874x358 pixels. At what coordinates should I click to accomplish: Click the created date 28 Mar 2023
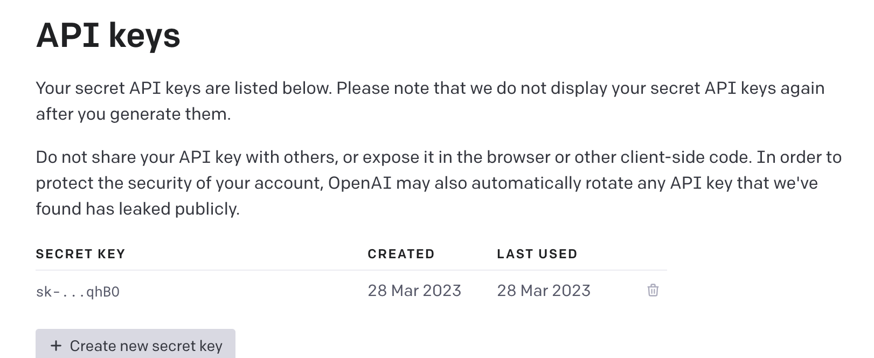tap(414, 291)
